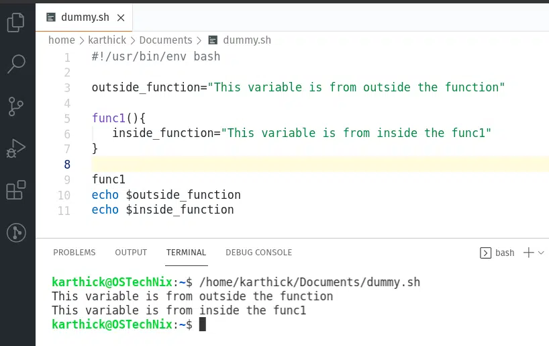
Task: Select the TERMINAL panel tab
Action: click(x=187, y=253)
